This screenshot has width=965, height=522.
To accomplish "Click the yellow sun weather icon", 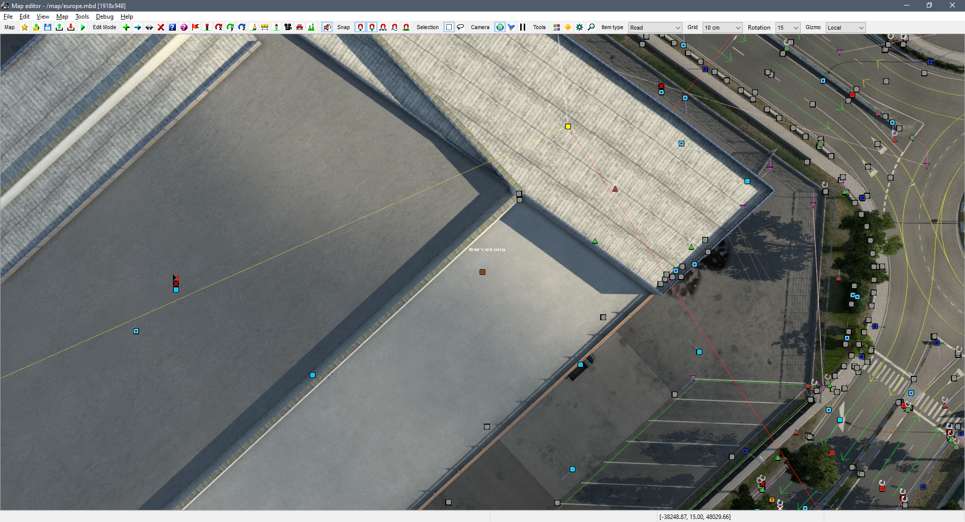I will [x=568, y=27].
